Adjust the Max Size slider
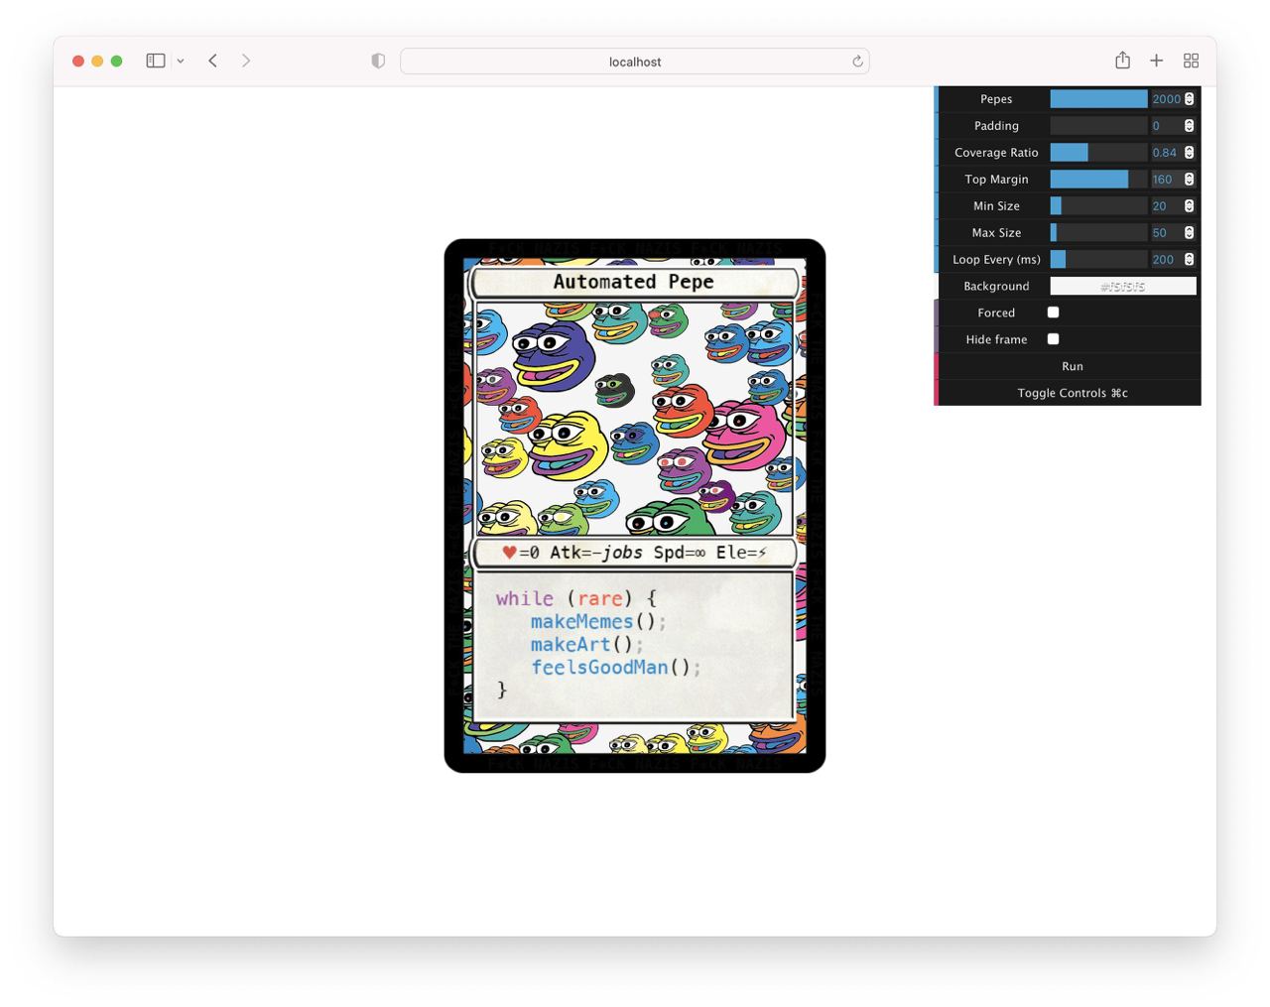Image resolution: width=1270 pixels, height=1007 pixels. tap(1098, 233)
